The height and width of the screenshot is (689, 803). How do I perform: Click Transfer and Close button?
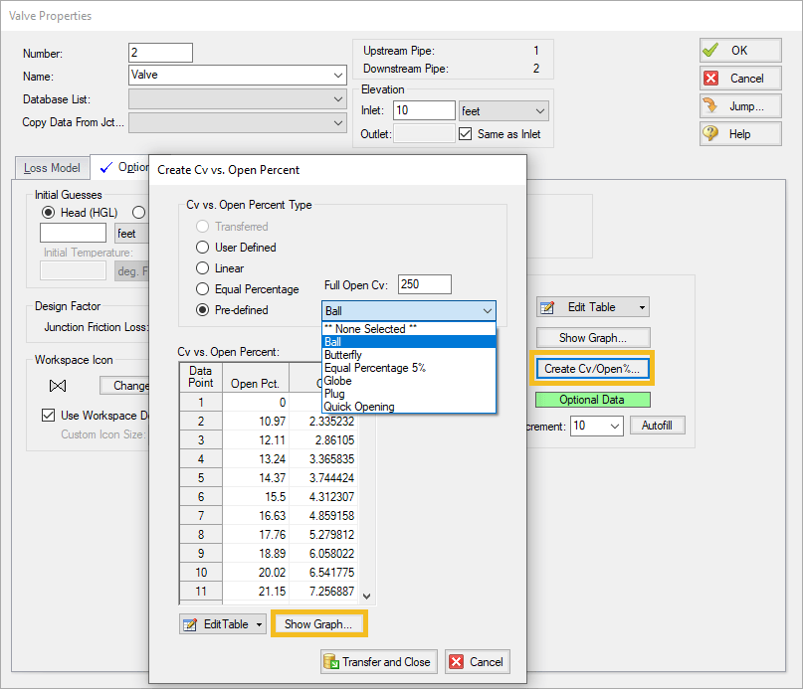pyautogui.click(x=379, y=662)
